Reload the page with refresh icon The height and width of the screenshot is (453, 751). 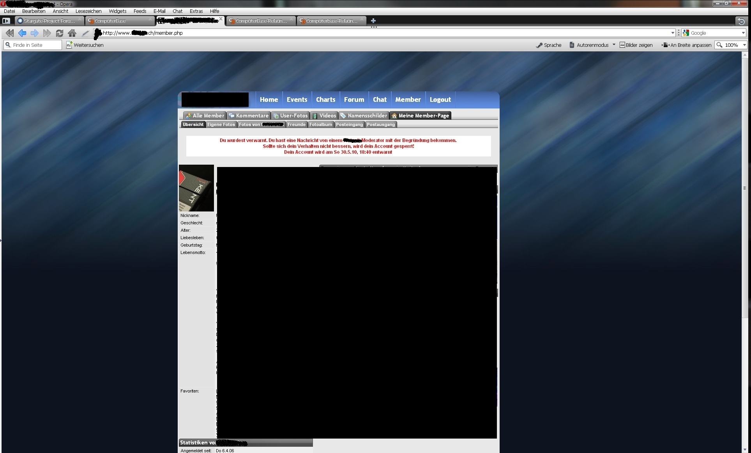[59, 33]
